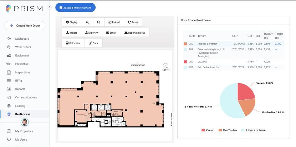
Task: Open the Calculator tool
Action: [x=73, y=43]
